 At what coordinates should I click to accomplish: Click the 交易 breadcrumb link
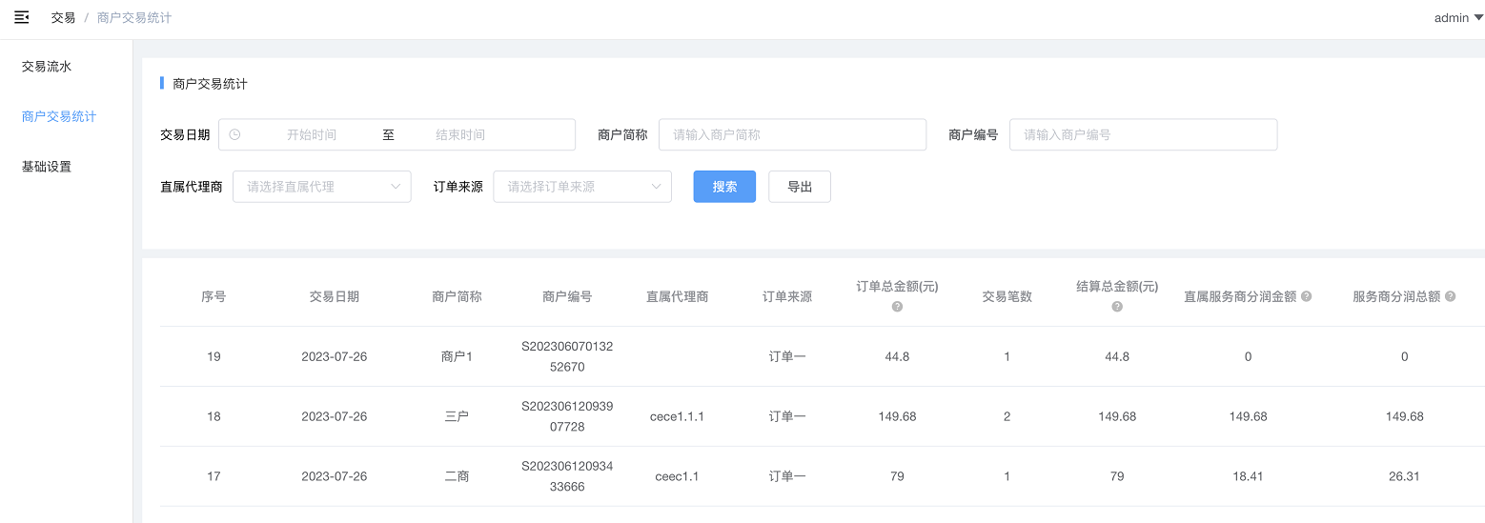tap(63, 18)
